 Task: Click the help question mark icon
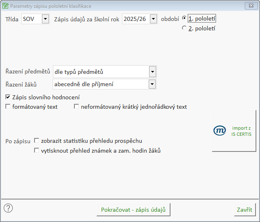[8, 208]
